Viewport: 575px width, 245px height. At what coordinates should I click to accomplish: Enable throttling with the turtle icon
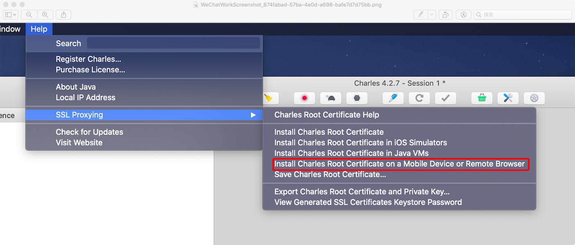point(331,98)
